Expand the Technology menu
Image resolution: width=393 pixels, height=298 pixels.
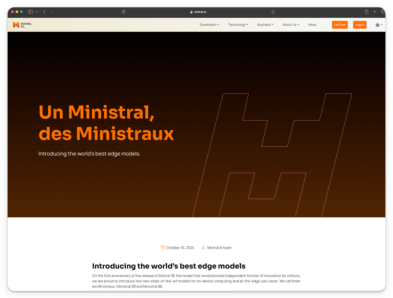(x=238, y=25)
